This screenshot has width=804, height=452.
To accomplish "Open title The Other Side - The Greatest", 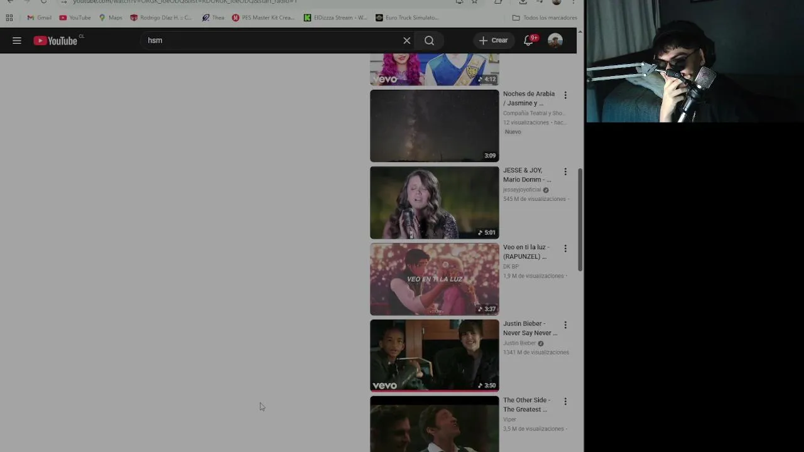I will point(526,405).
